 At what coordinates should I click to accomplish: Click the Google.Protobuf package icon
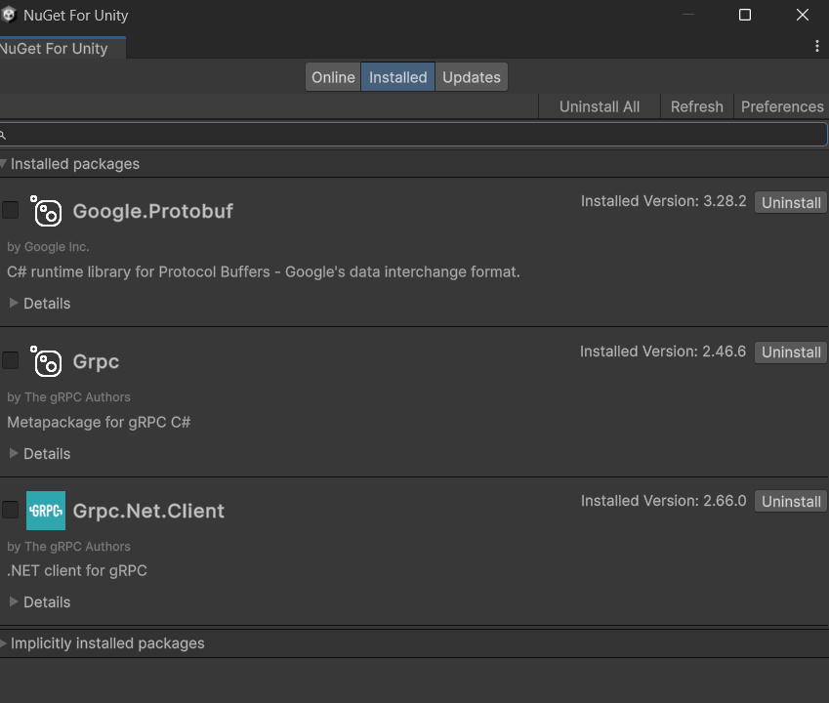(x=46, y=211)
